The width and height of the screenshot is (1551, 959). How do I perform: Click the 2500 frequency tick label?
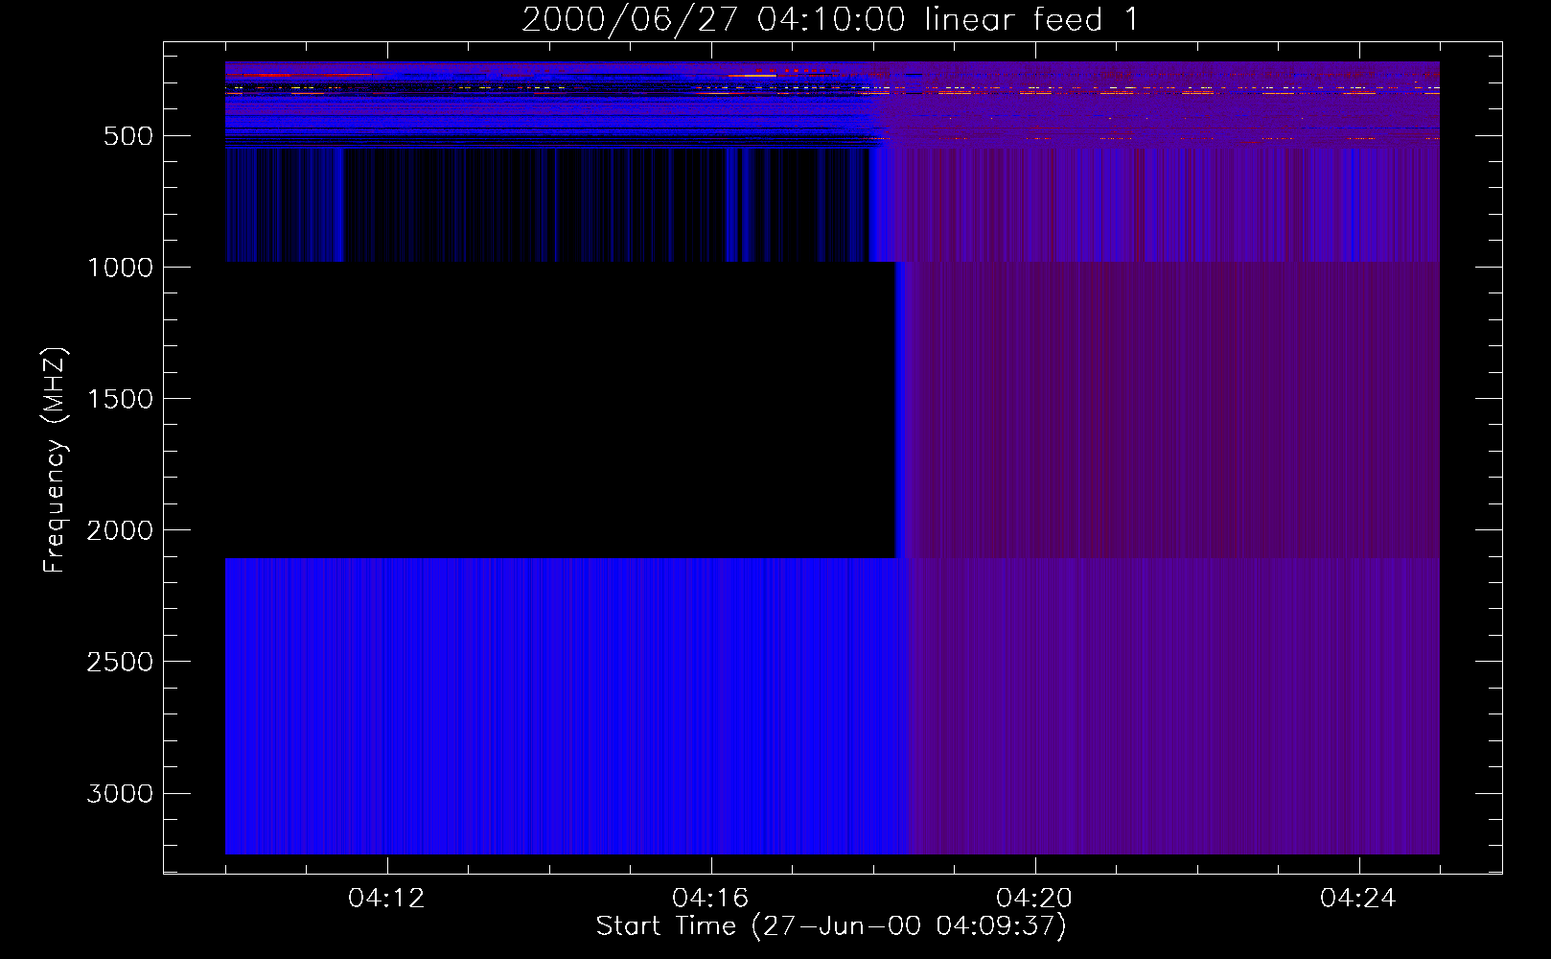[120, 662]
